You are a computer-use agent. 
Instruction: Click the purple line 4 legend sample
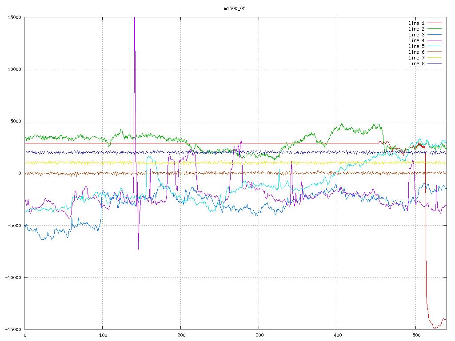click(435, 40)
